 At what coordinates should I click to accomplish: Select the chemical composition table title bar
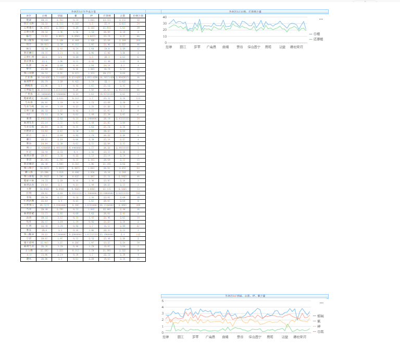tap(83, 11)
